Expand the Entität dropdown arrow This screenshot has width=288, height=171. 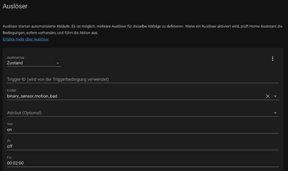tap(275, 96)
